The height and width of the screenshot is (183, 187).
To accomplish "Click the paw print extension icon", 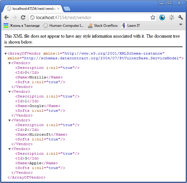I will [x=172, y=18].
